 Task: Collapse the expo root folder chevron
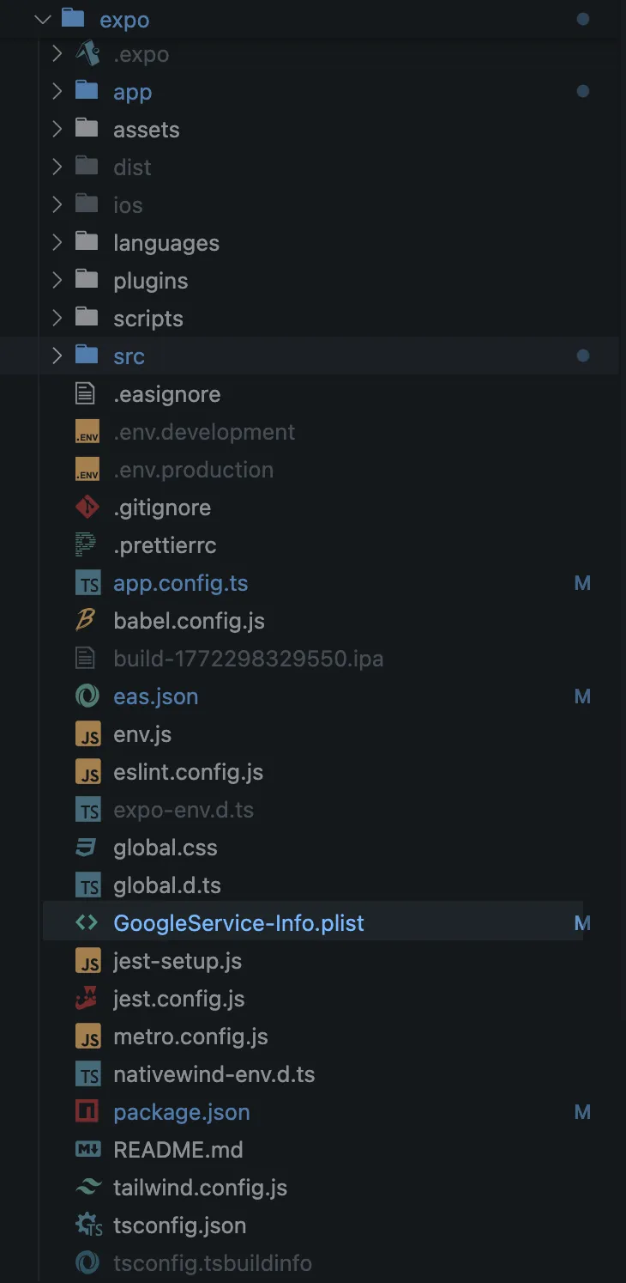43,20
